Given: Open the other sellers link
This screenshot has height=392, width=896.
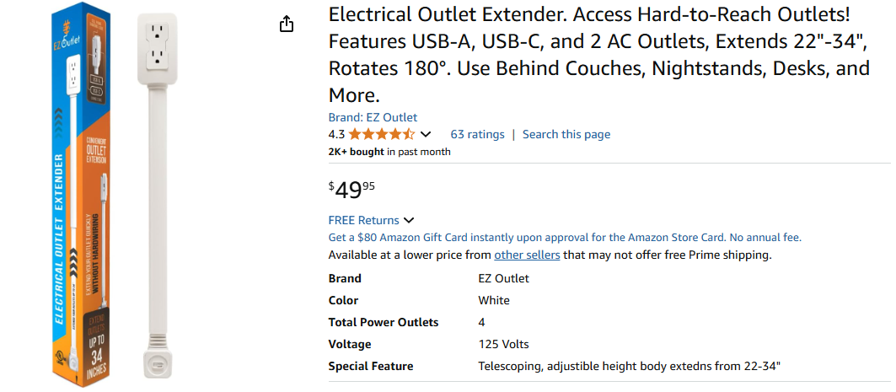Looking at the screenshot, I should [x=527, y=255].
